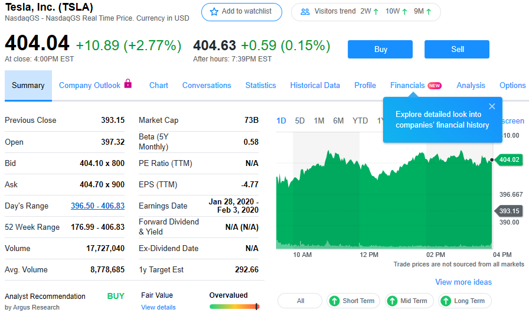Click the star icon on Add to watchlist
The width and height of the screenshot is (529, 319).
pyautogui.click(x=214, y=12)
